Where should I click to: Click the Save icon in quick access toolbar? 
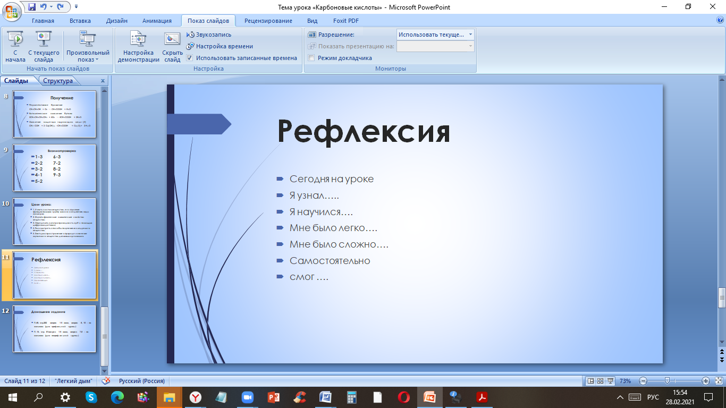[32, 7]
